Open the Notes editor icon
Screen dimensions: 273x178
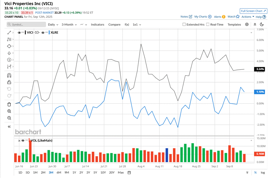191,17
